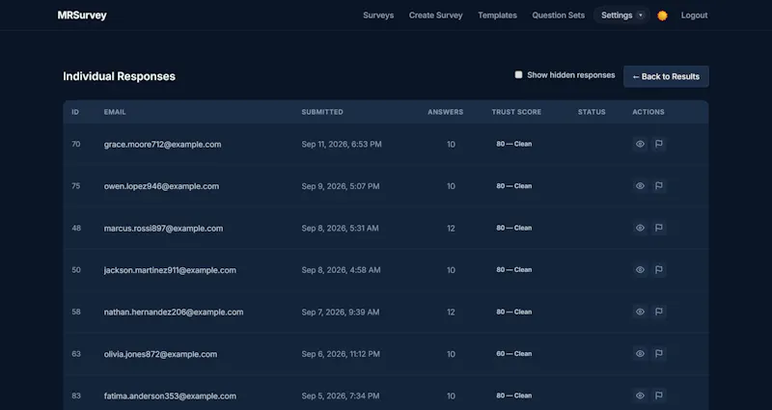Viewport: 772px width, 410px height.
Task: Flag marcus.rossi897's response
Action: (659, 228)
